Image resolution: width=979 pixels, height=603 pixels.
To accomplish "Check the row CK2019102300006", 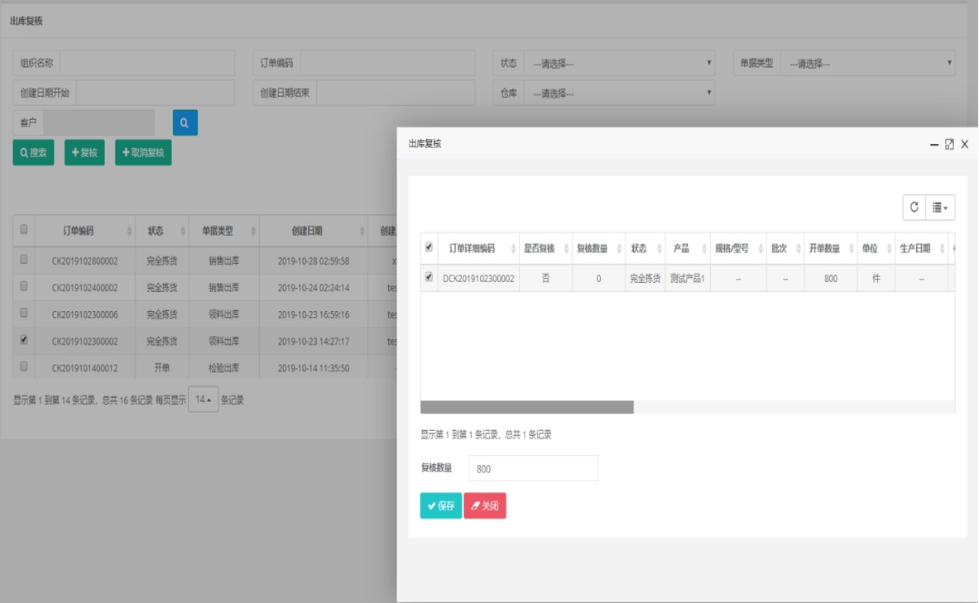I will (x=24, y=313).
